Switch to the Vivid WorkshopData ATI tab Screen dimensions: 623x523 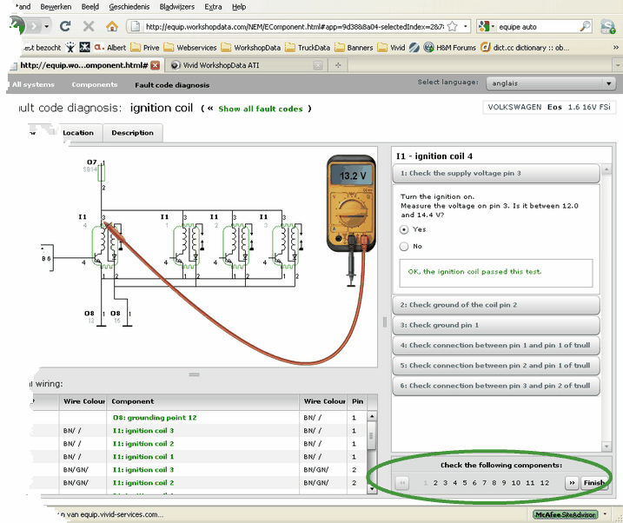pos(247,65)
